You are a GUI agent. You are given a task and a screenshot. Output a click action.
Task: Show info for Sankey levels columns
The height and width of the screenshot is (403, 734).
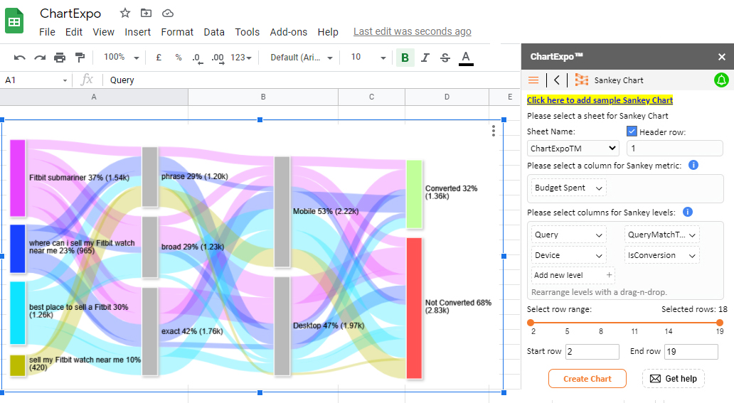click(x=687, y=212)
